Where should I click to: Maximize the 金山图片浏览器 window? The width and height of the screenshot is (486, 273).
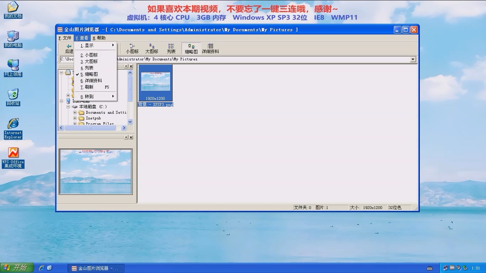coord(406,30)
